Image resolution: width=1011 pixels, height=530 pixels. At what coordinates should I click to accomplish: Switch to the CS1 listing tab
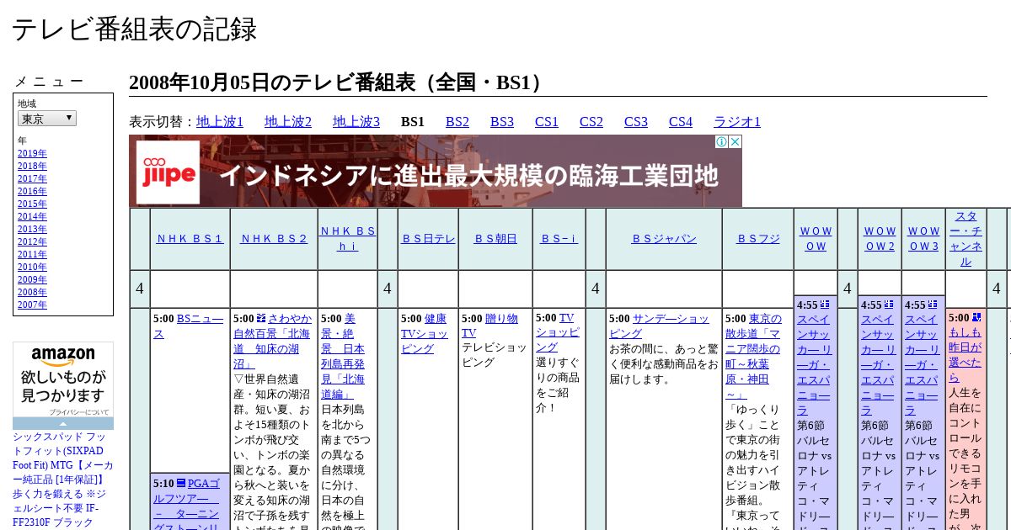point(547,121)
